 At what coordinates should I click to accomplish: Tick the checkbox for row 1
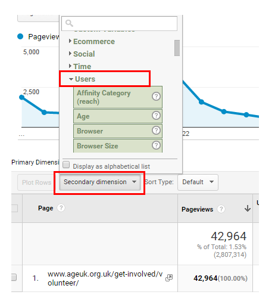tap(14, 277)
